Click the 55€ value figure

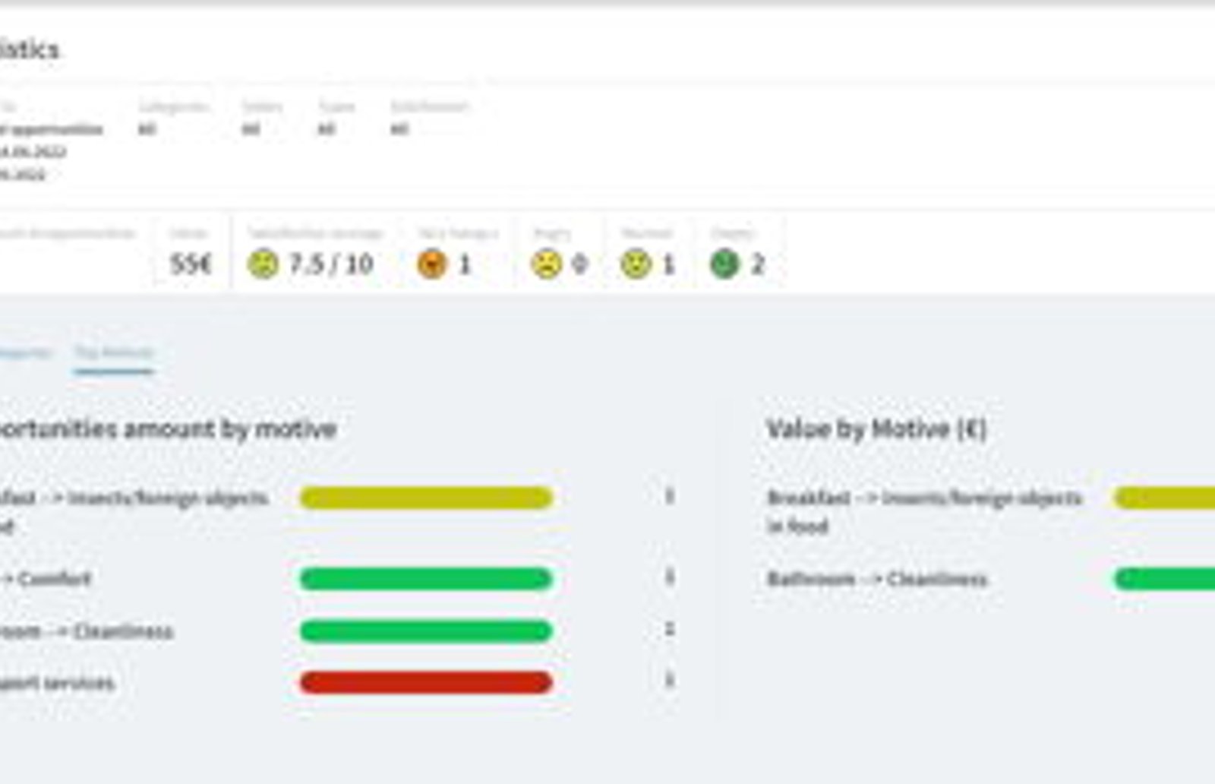[191, 264]
